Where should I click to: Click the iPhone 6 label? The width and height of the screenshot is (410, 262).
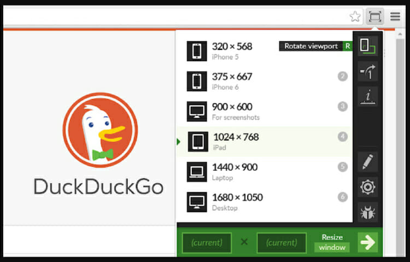coord(225,87)
